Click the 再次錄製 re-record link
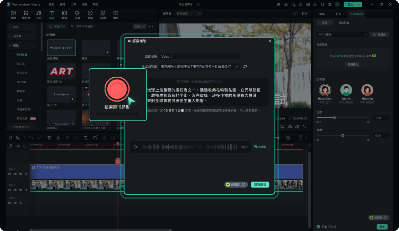This screenshot has width=399, height=231. (x=260, y=147)
